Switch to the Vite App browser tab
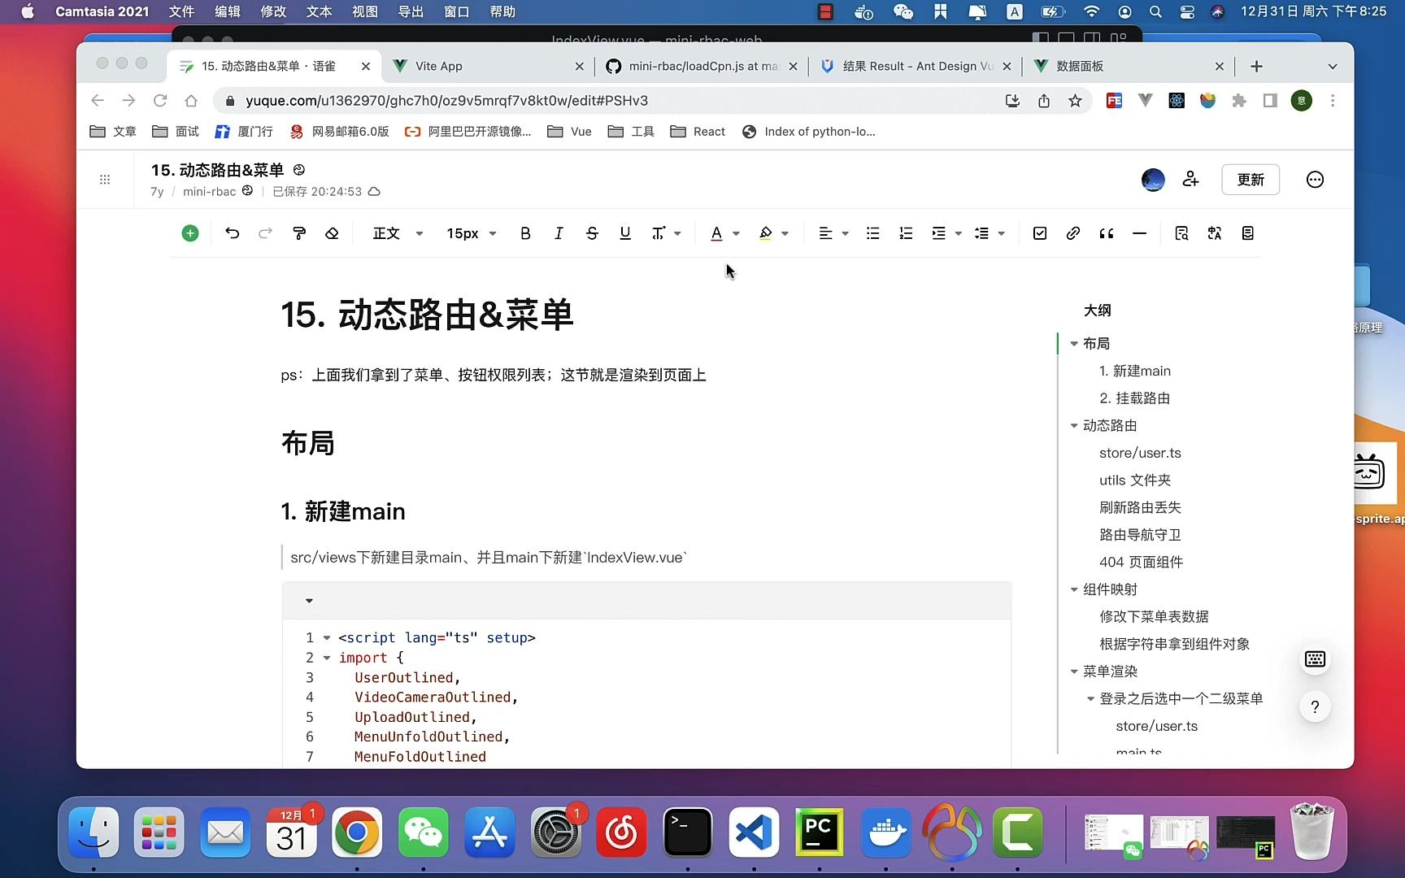1405x878 pixels. (439, 66)
